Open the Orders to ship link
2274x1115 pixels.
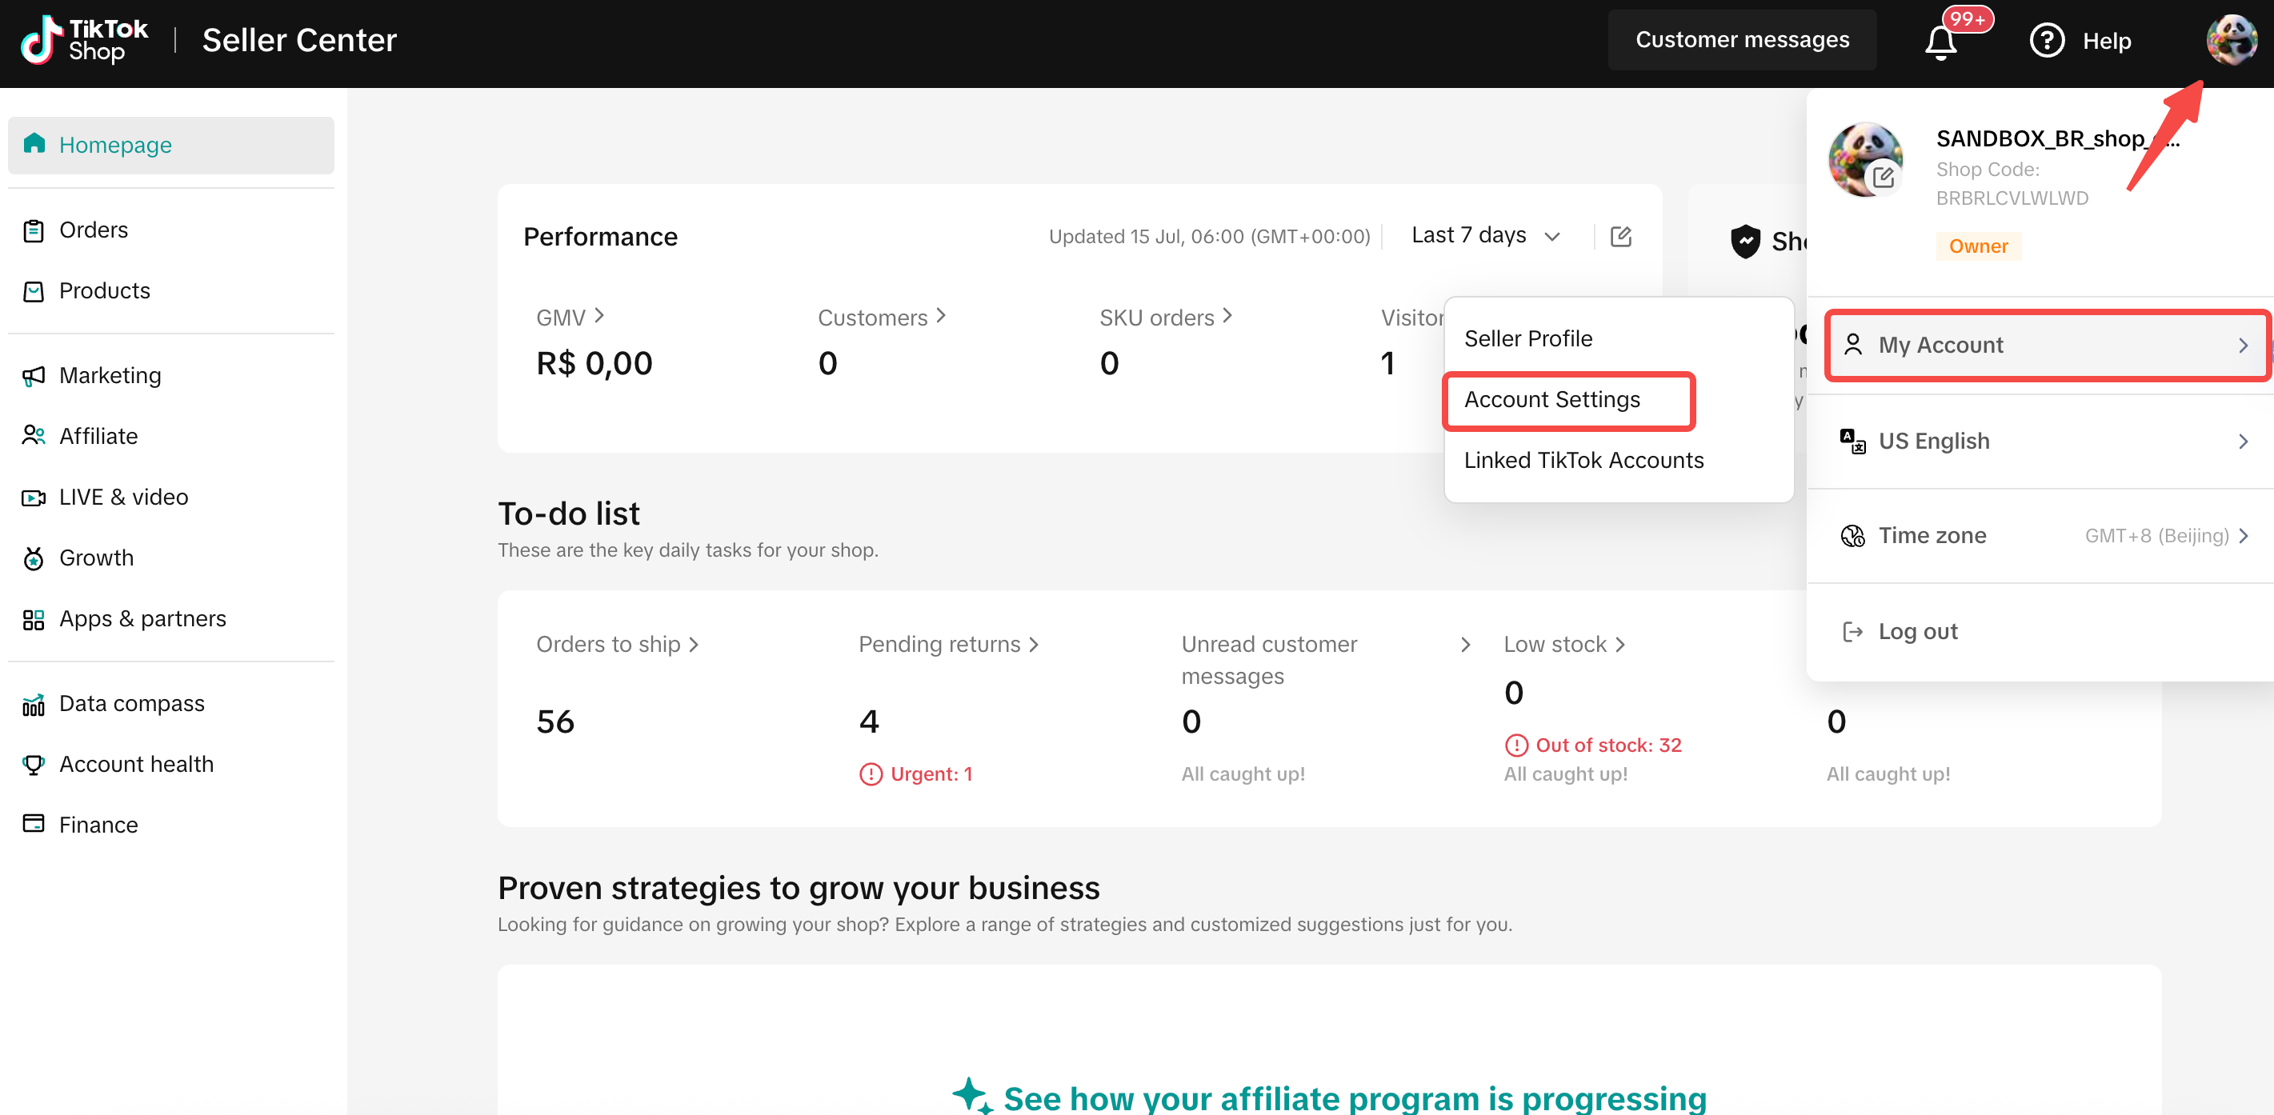[617, 645]
